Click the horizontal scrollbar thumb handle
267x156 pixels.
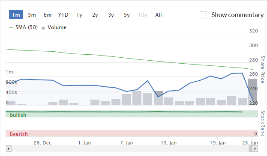click(250, 149)
